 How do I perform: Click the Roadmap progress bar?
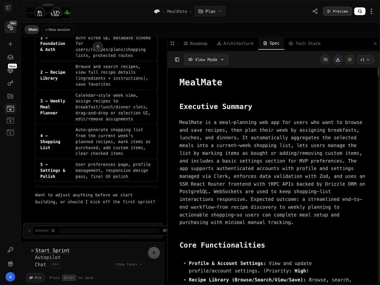point(109,231)
